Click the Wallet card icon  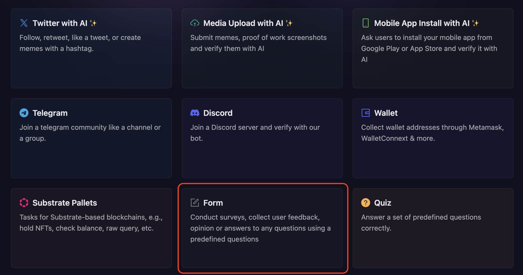coord(365,113)
